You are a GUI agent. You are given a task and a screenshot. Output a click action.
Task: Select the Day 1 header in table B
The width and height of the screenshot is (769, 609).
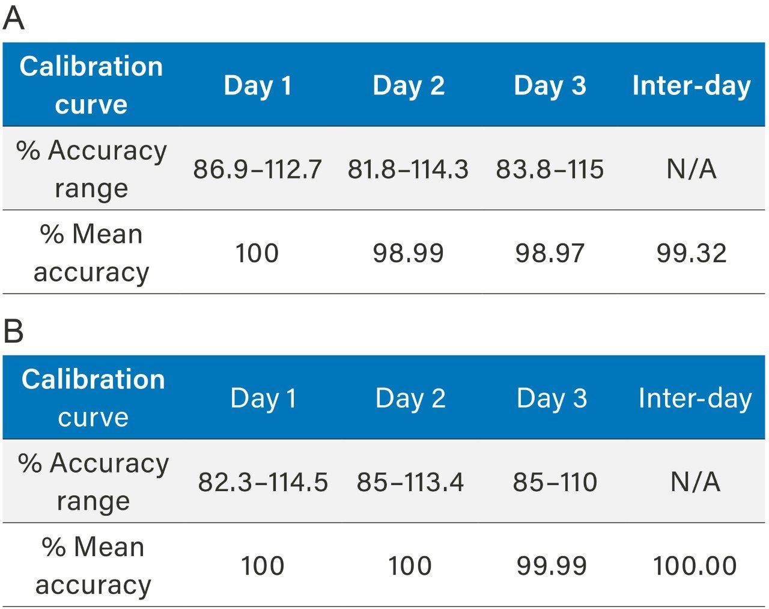click(263, 398)
